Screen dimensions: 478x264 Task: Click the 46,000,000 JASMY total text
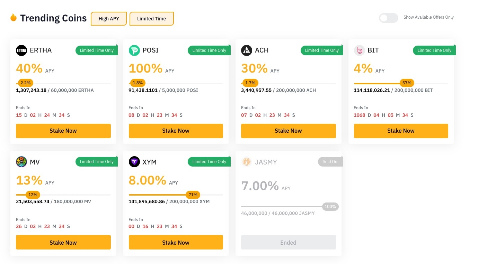[x=293, y=213]
